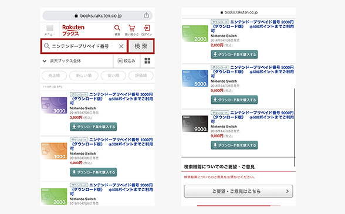The image size is (345, 214).
Task: Switch to grid view icon
Action: (x=147, y=61)
